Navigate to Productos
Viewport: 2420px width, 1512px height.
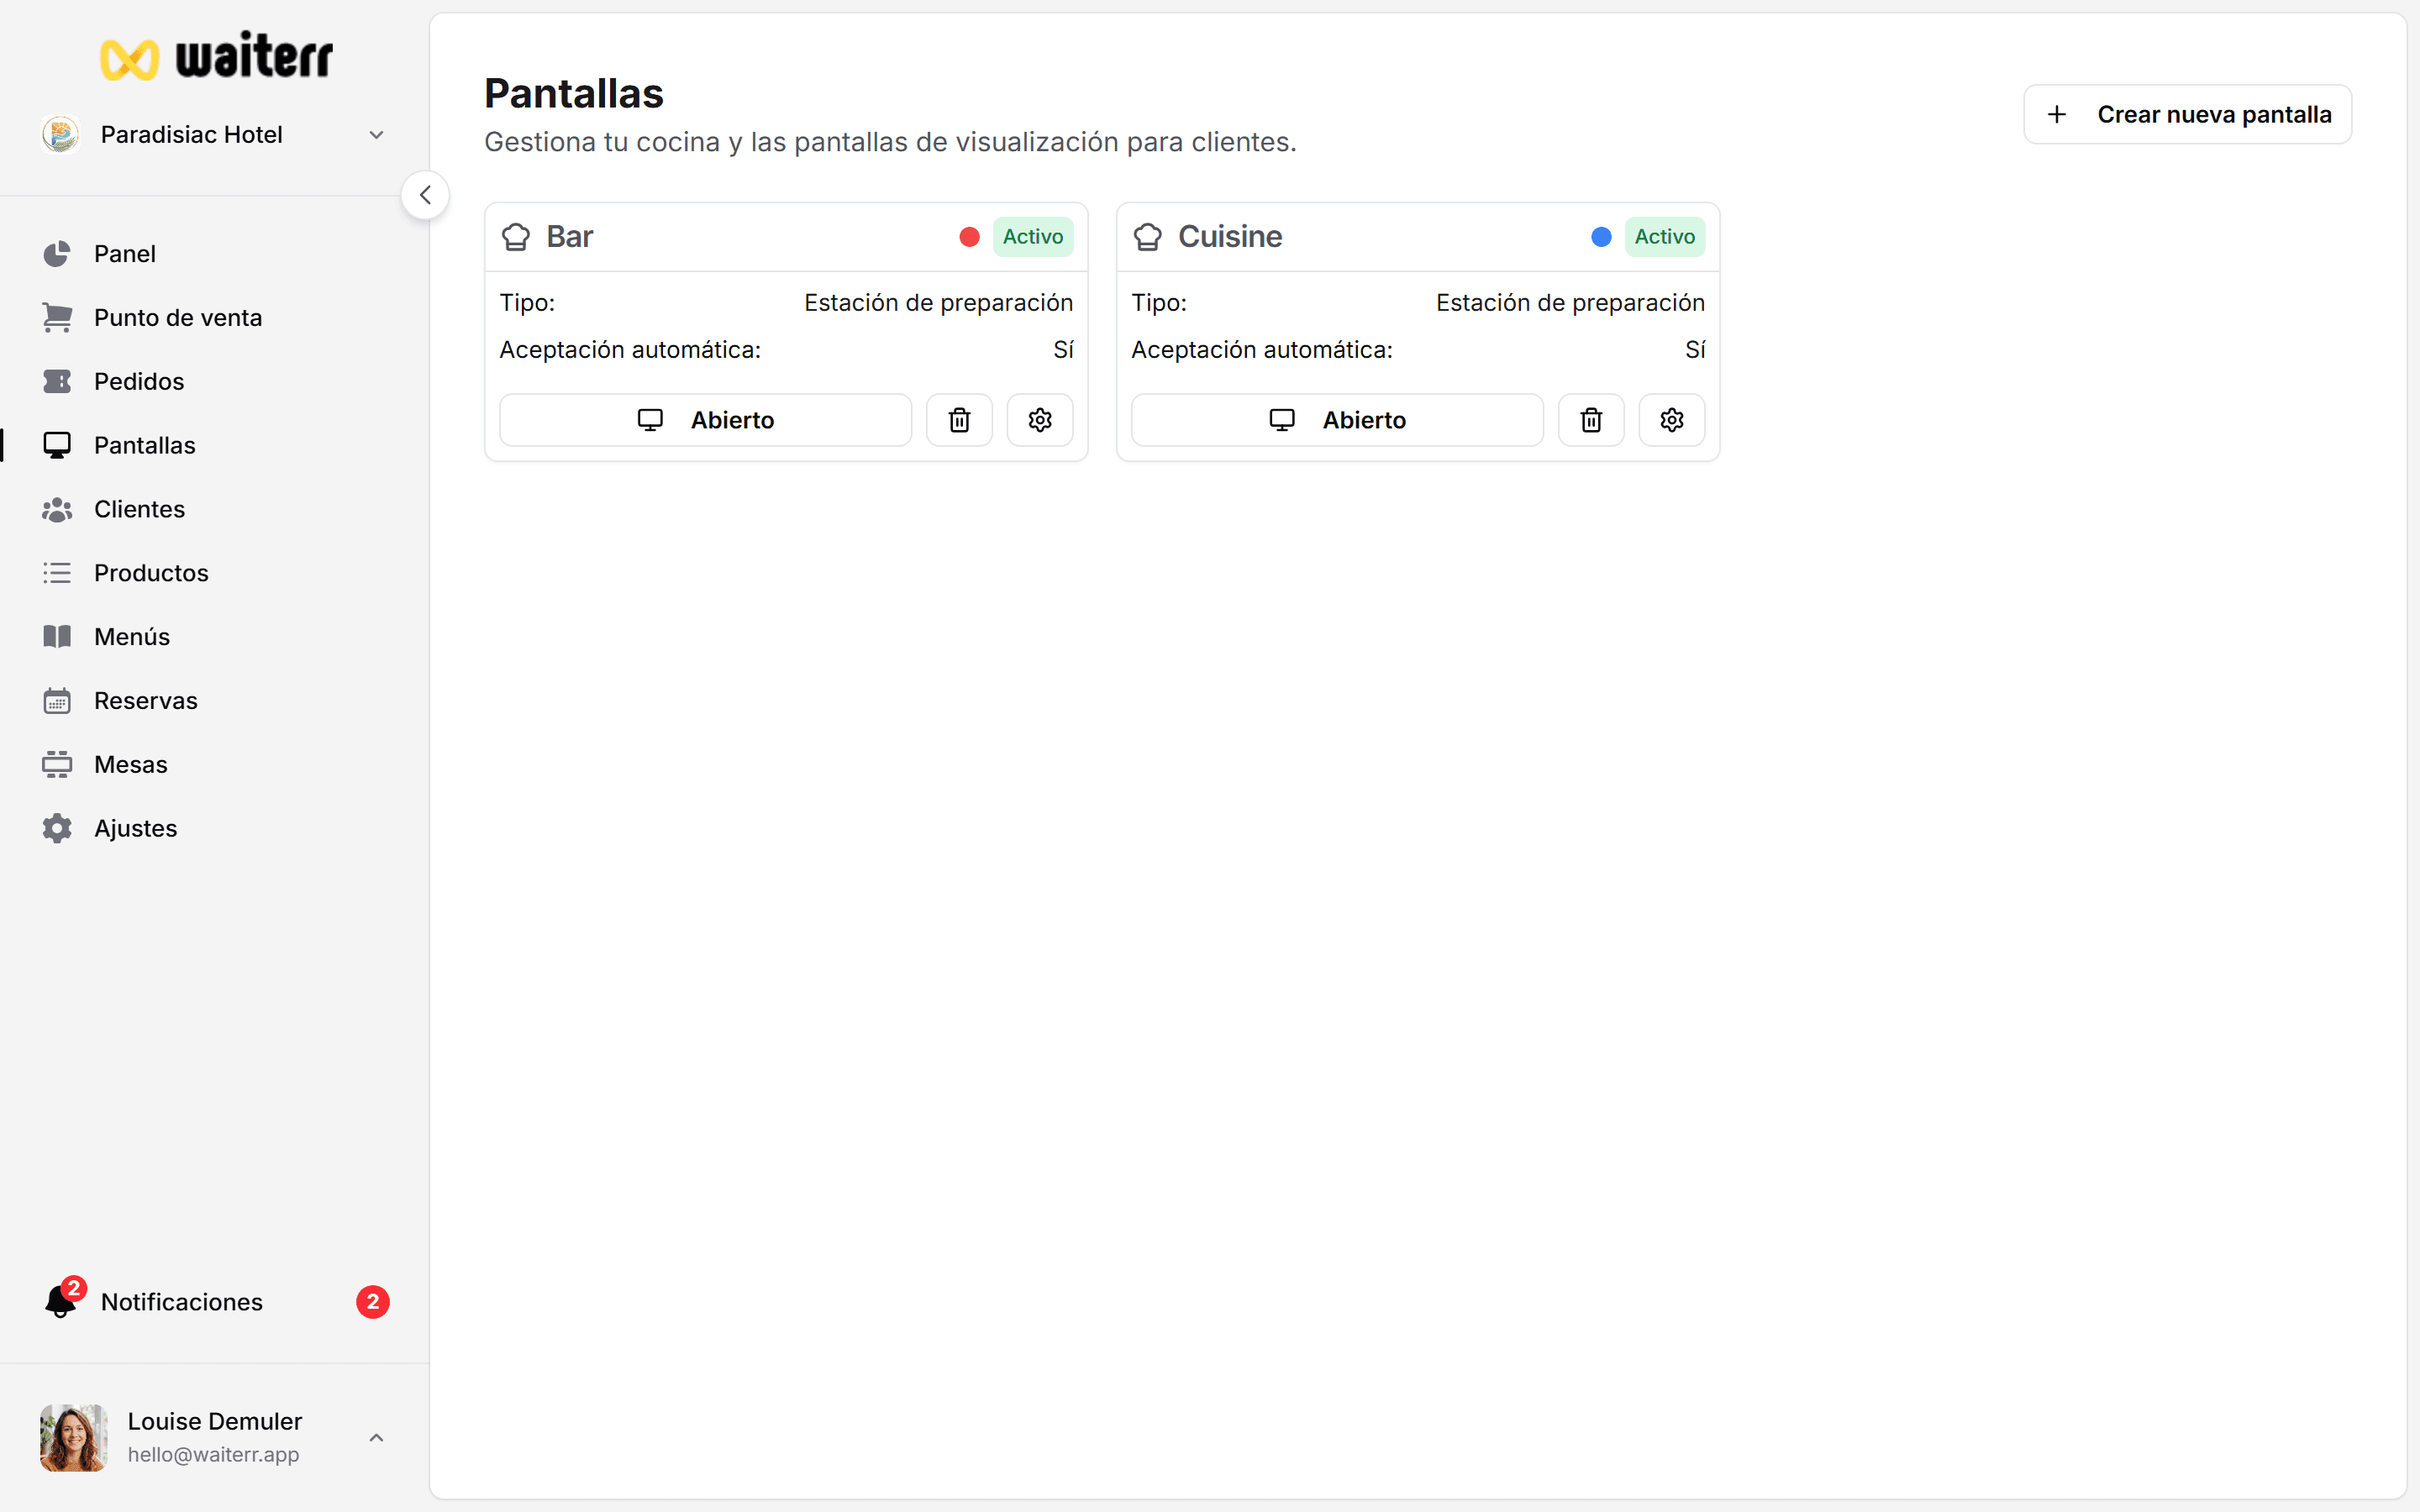[214, 573]
